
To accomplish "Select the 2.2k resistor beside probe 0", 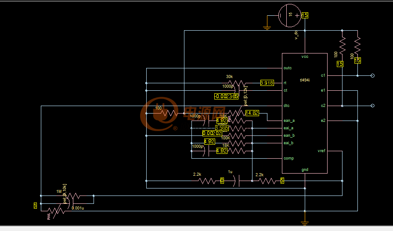I will pyautogui.click(x=207, y=181).
